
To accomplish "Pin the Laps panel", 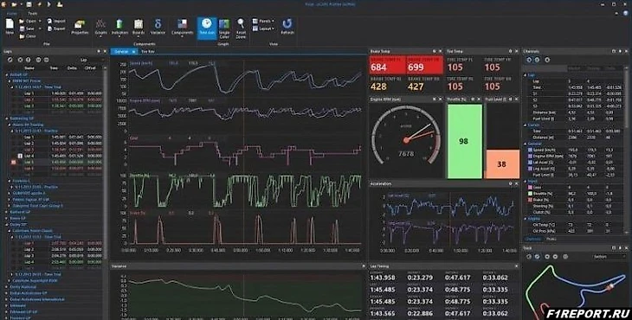I will tap(99, 52).
